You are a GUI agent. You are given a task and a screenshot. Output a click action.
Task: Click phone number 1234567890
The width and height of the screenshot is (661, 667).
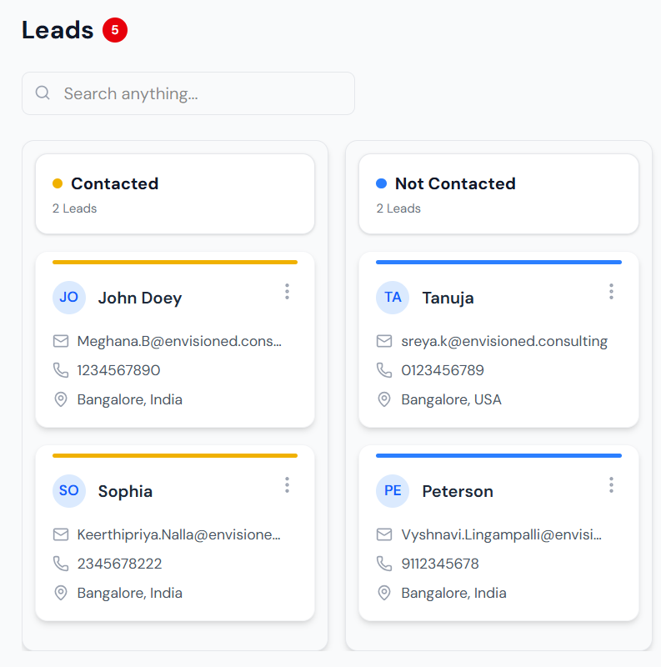coord(118,370)
